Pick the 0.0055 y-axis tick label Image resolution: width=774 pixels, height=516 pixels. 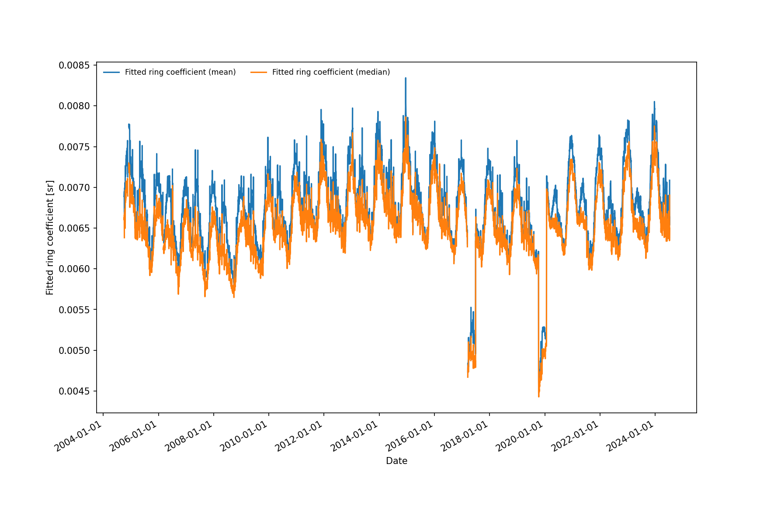(74, 310)
